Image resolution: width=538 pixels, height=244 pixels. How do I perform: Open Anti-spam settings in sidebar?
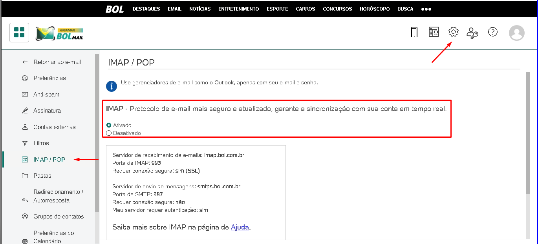coord(46,95)
